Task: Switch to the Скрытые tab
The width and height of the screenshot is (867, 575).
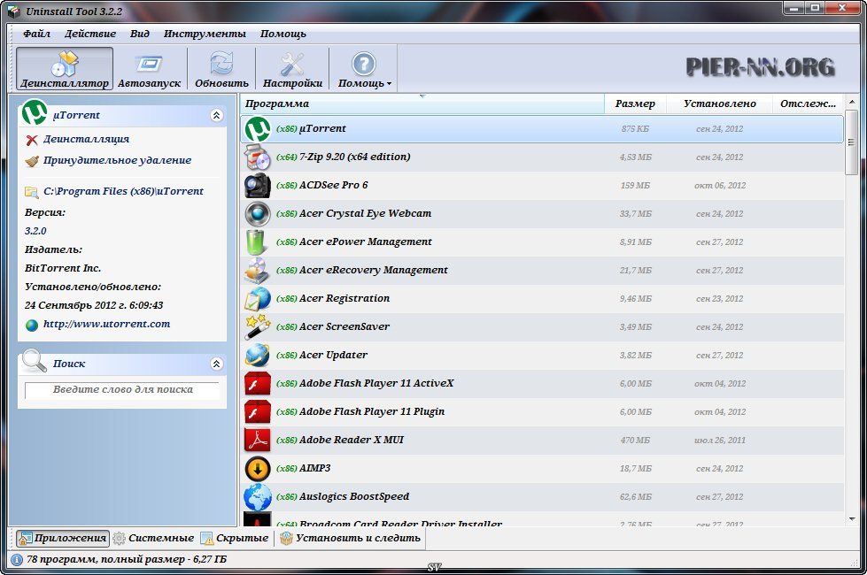Action: point(235,538)
